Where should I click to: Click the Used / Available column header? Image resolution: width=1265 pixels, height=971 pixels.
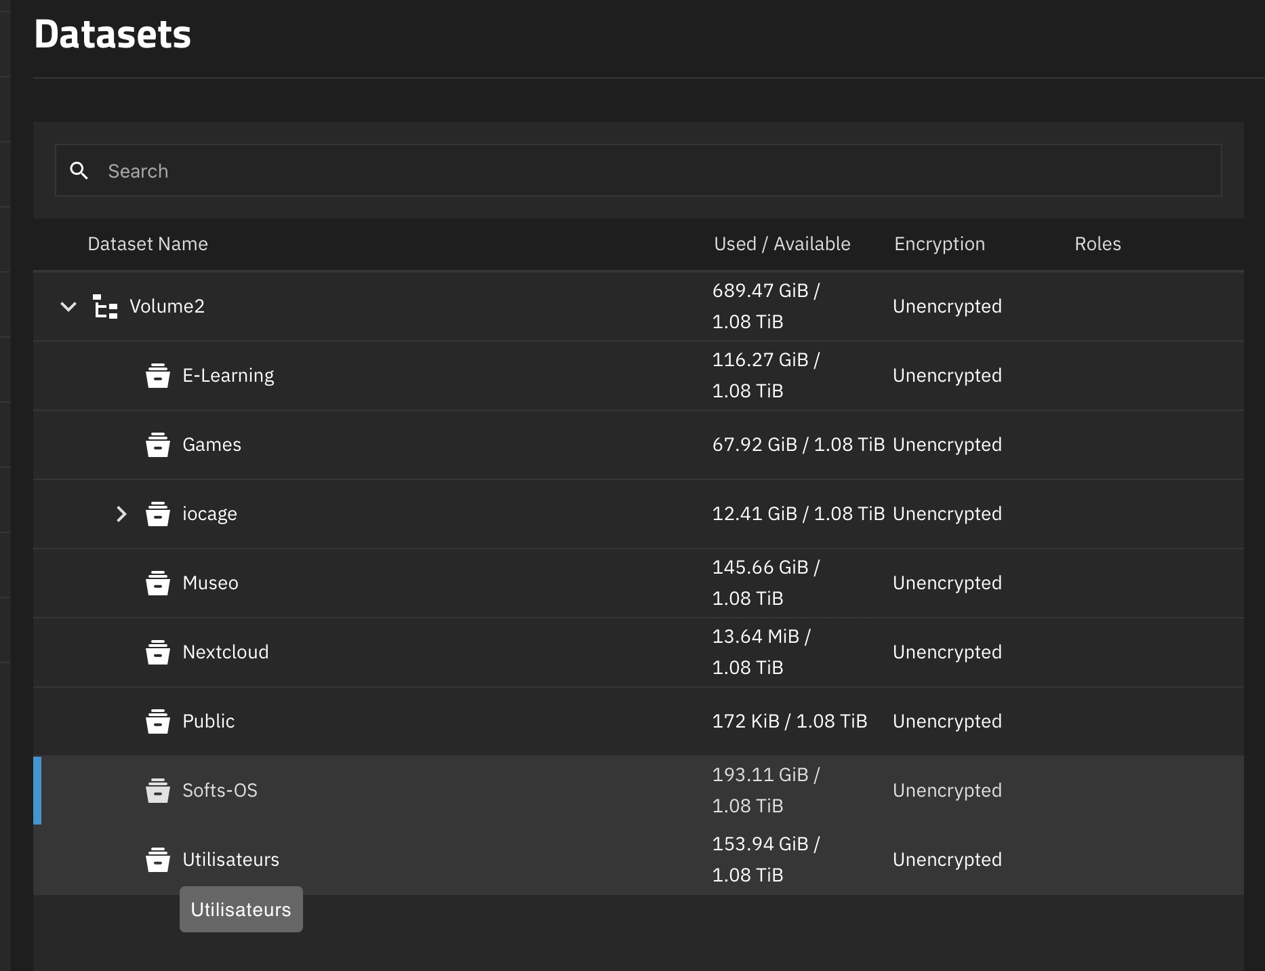782,244
